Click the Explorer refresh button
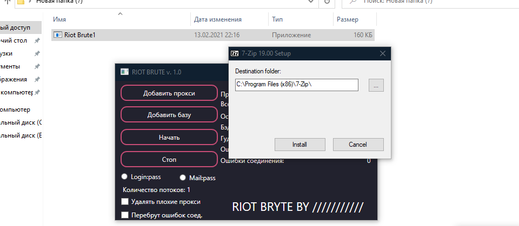Image resolution: width=519 pixels, height=226 pixels. point(327,2)
